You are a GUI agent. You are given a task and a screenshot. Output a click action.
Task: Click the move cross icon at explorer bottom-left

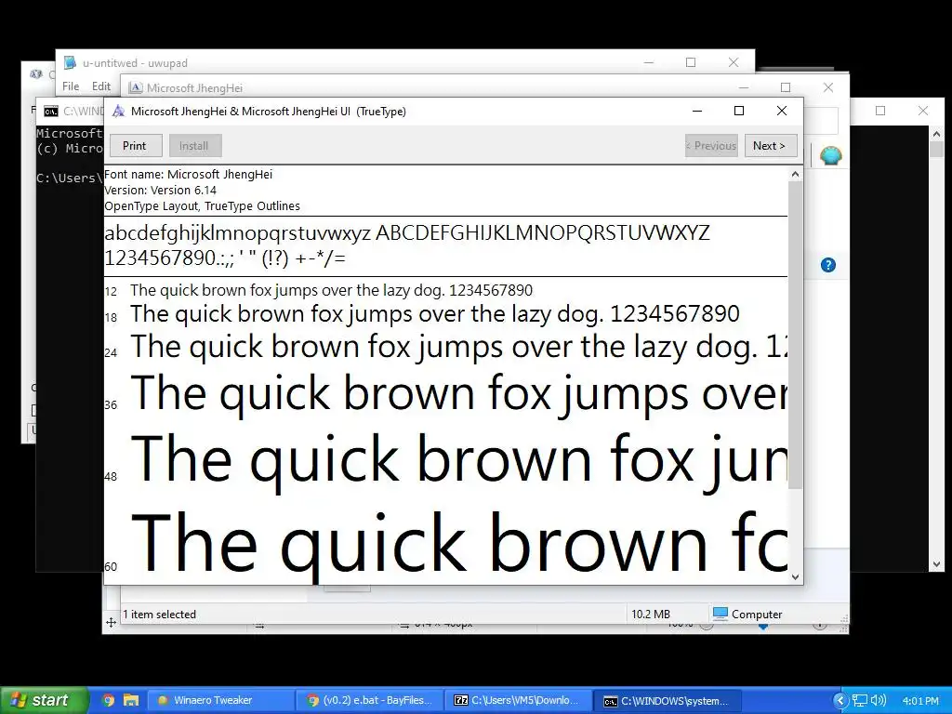pyautogui.click(x=112, y=622)
